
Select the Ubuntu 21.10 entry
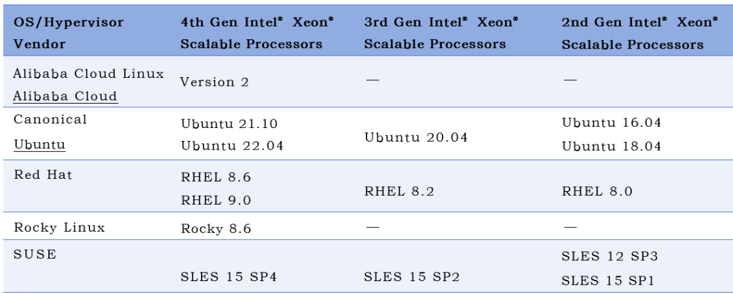click(x=229, y=124)
